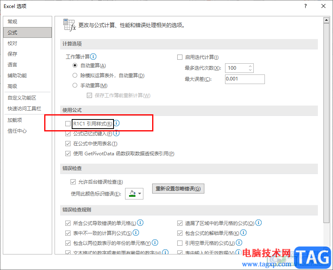This screenshot has height=270, width=333.
Task: Increase 最多迭代次数 with spinner up arrow
Action: coord(250,66)
